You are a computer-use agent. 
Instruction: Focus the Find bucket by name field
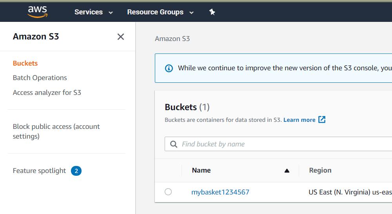tap(278, 144)
